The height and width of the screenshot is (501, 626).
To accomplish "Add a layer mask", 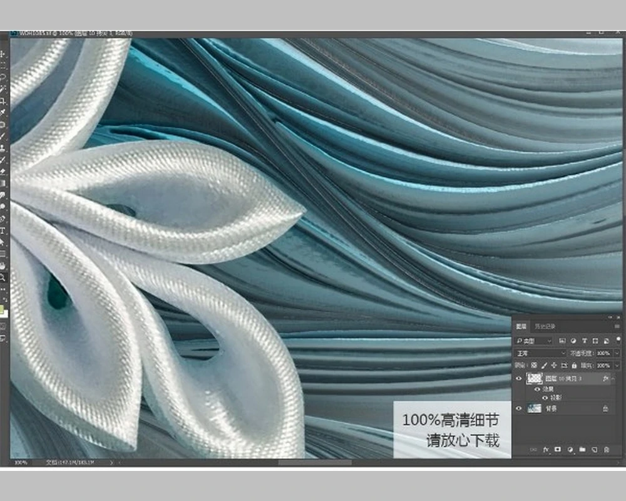I will 558,450.
